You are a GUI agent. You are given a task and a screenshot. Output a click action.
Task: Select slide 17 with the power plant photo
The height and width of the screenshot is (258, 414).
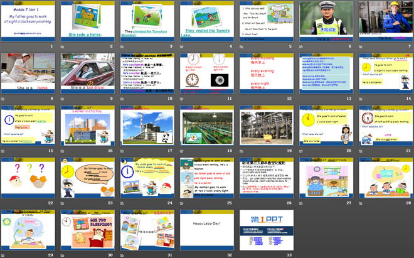point(147,126)
